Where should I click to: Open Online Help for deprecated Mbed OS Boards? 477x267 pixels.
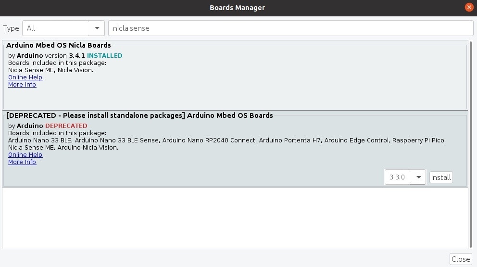pos(25,154)
